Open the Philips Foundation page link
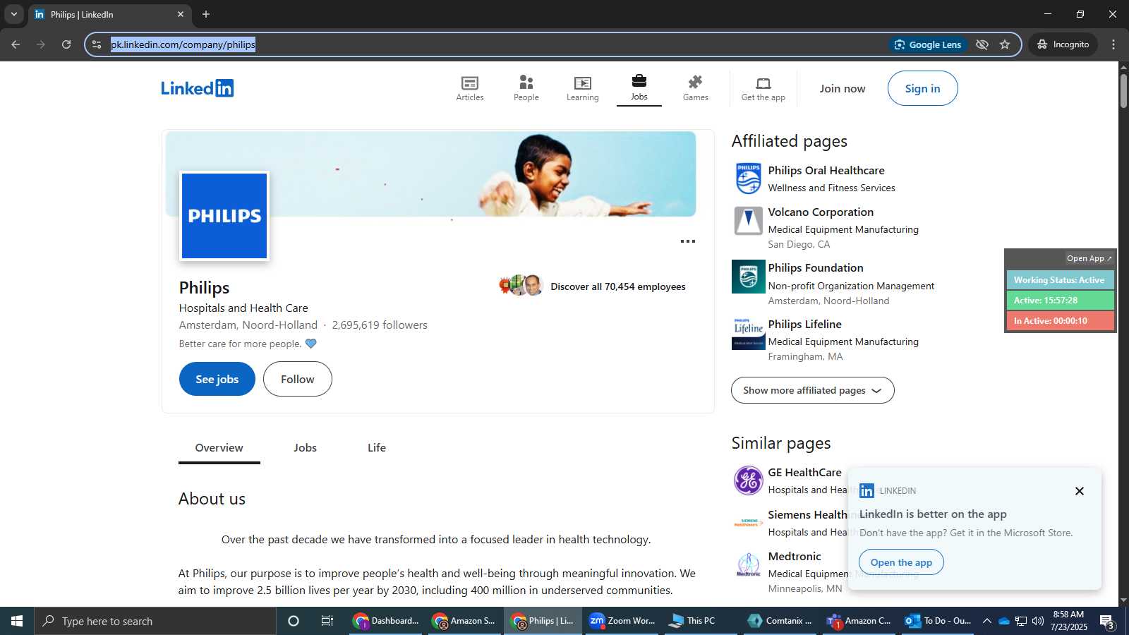1129x635 pixels. click(x=816, y=268)
